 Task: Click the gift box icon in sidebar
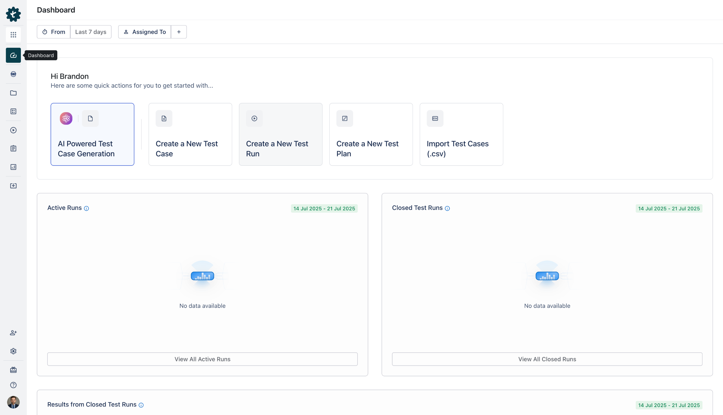click(x=13, y=370)
